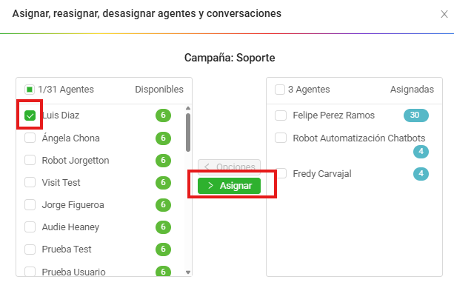Select the Ángela Chona checkbox

[x=30, y=138]
